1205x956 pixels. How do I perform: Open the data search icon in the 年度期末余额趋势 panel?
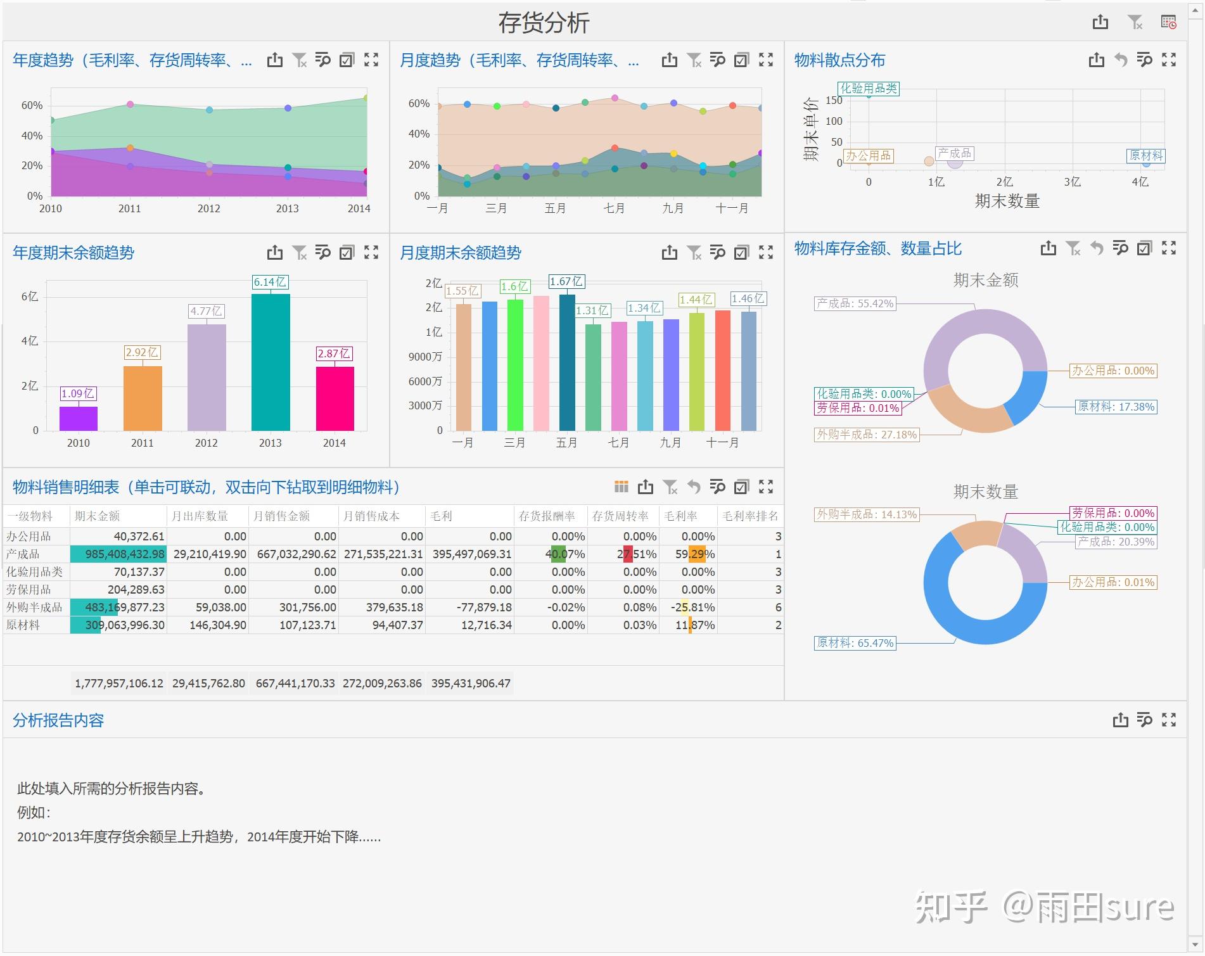coord(323,253)
